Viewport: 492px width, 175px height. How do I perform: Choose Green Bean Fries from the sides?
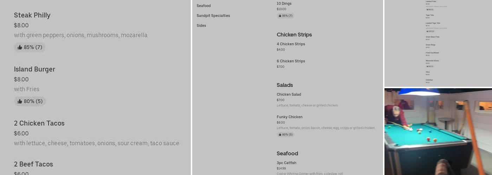pos(433,37)
